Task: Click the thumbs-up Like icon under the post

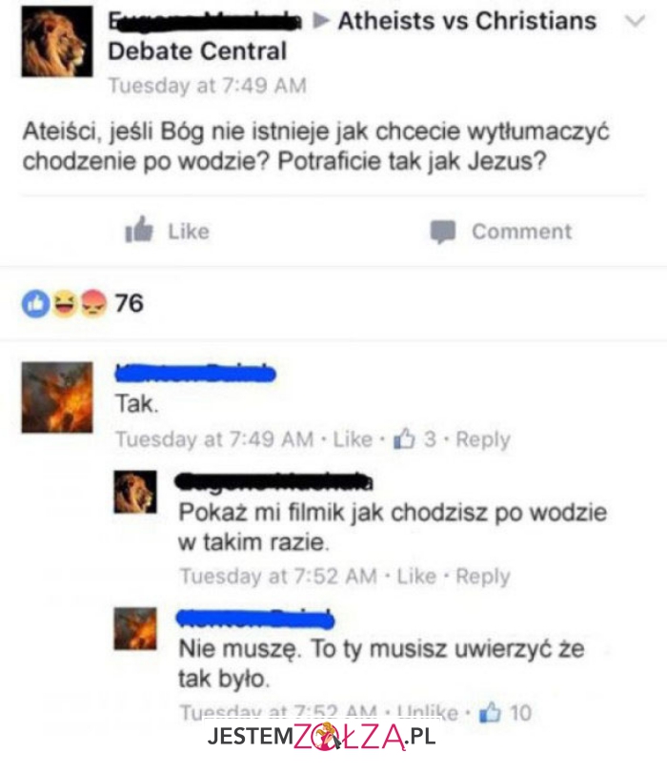Action: pos(139,230)
